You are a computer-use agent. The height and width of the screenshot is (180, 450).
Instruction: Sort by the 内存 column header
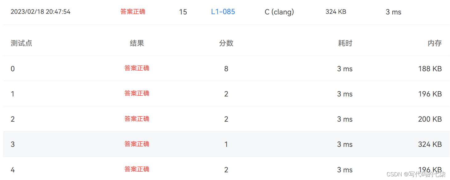pos(435,43)
